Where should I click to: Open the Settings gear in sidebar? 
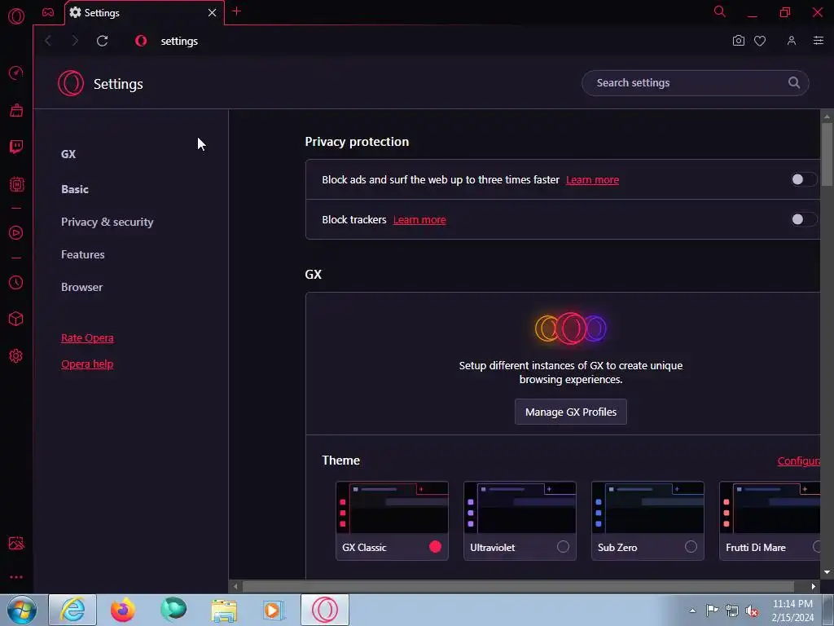coord(16,355)
